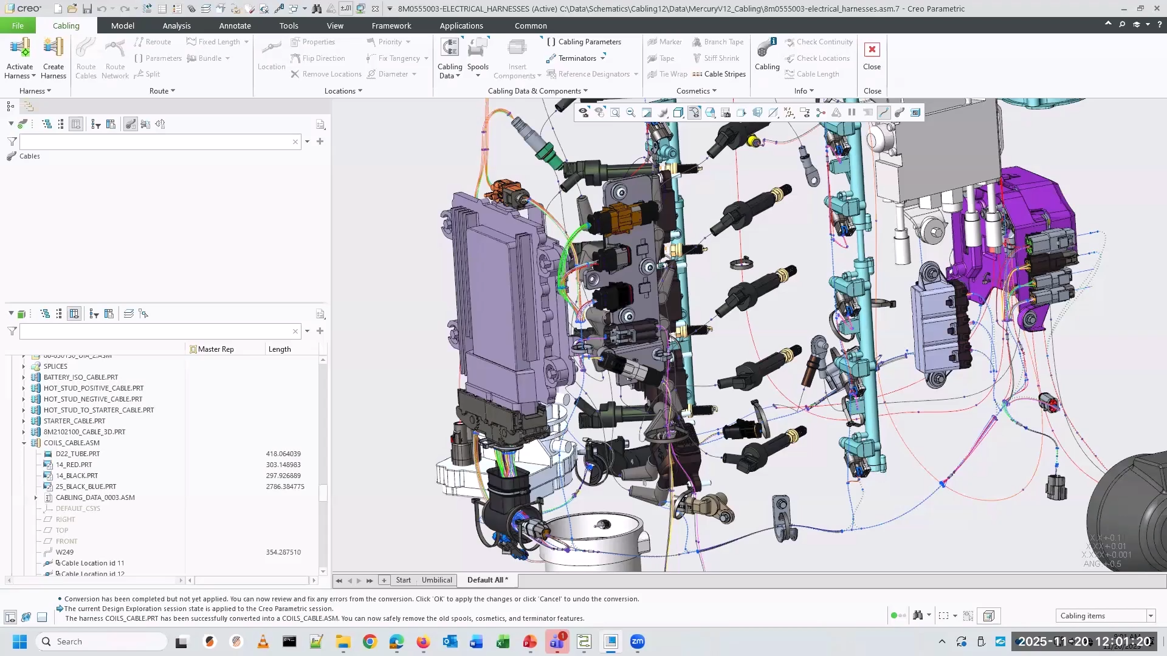Click the expand-all icon in lower model tree toolbar
The width and height of the screenshot is (1167, 656).
[x=45, y=314]
